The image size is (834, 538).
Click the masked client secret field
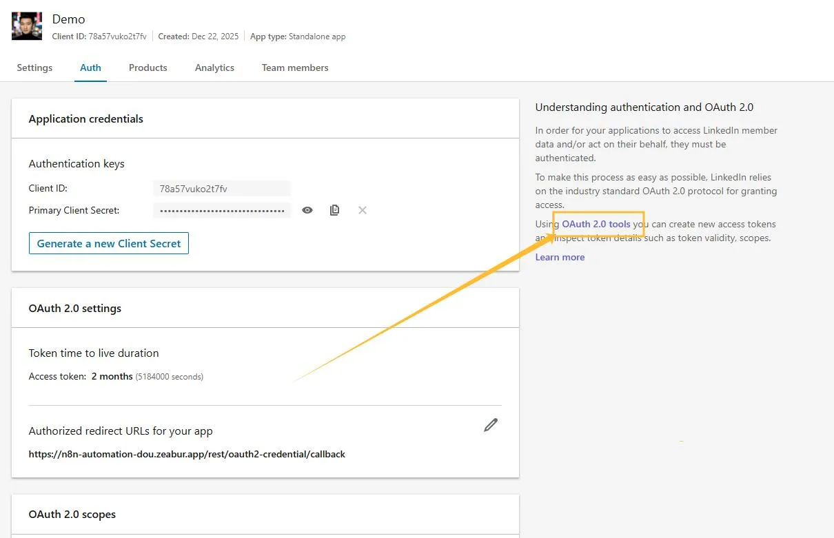point(222,210)
